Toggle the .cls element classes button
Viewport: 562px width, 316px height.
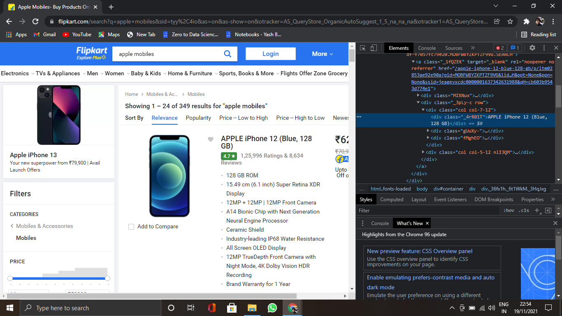coord(524,210)
